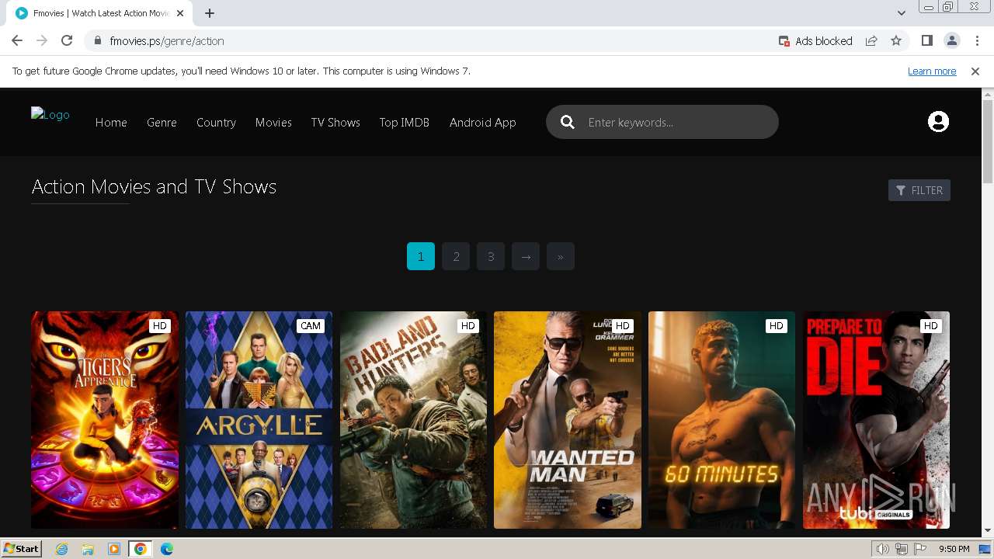The width and height of the screenshot is (994, 559).
Task: Open the user account icon
Action: point(938,122)
